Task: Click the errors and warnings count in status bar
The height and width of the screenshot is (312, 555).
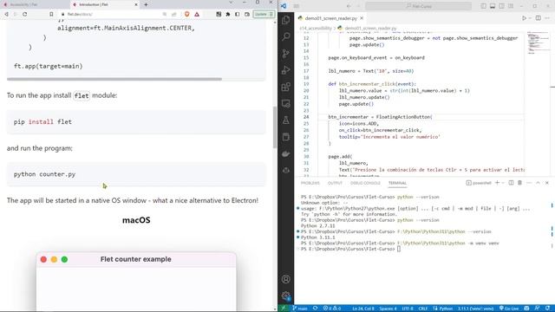Action: (332, 309)
